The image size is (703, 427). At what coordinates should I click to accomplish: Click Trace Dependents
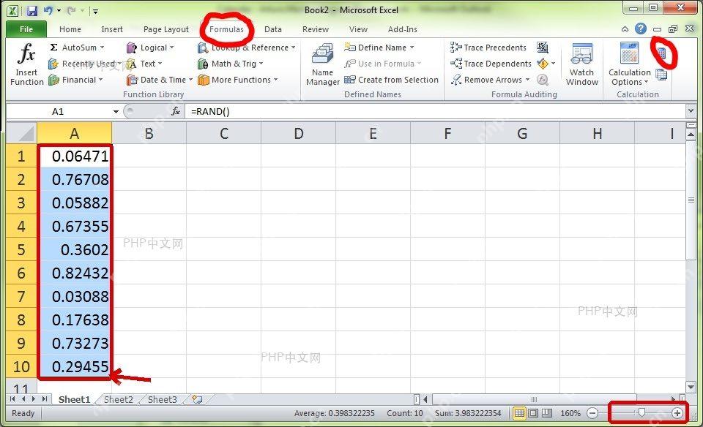pyautogui.click(x=491, y=64)
